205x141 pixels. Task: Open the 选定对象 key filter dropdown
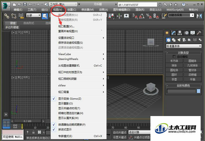click(139, 132)
